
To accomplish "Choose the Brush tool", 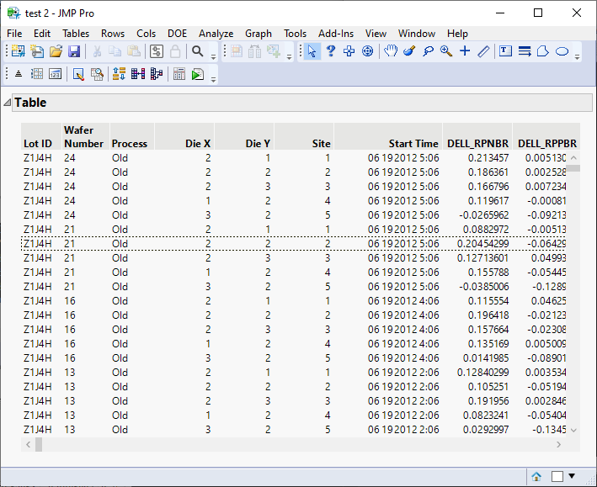I will (x=409, y=51).
